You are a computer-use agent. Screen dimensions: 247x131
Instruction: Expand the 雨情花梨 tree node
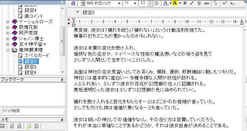pos(8,27)
